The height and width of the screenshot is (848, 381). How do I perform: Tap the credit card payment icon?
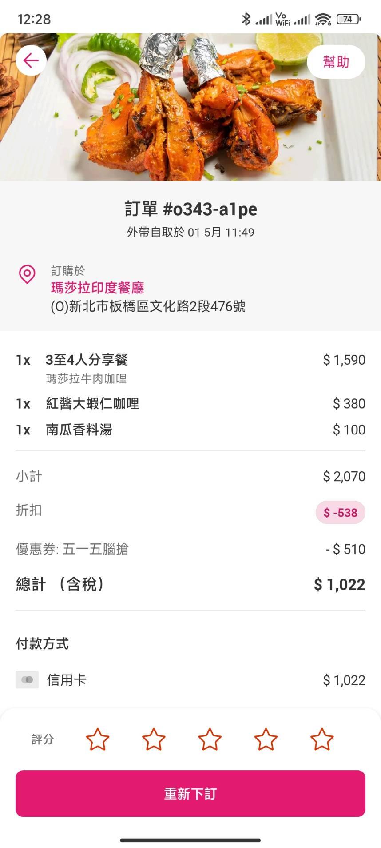(x=27, y=680)
